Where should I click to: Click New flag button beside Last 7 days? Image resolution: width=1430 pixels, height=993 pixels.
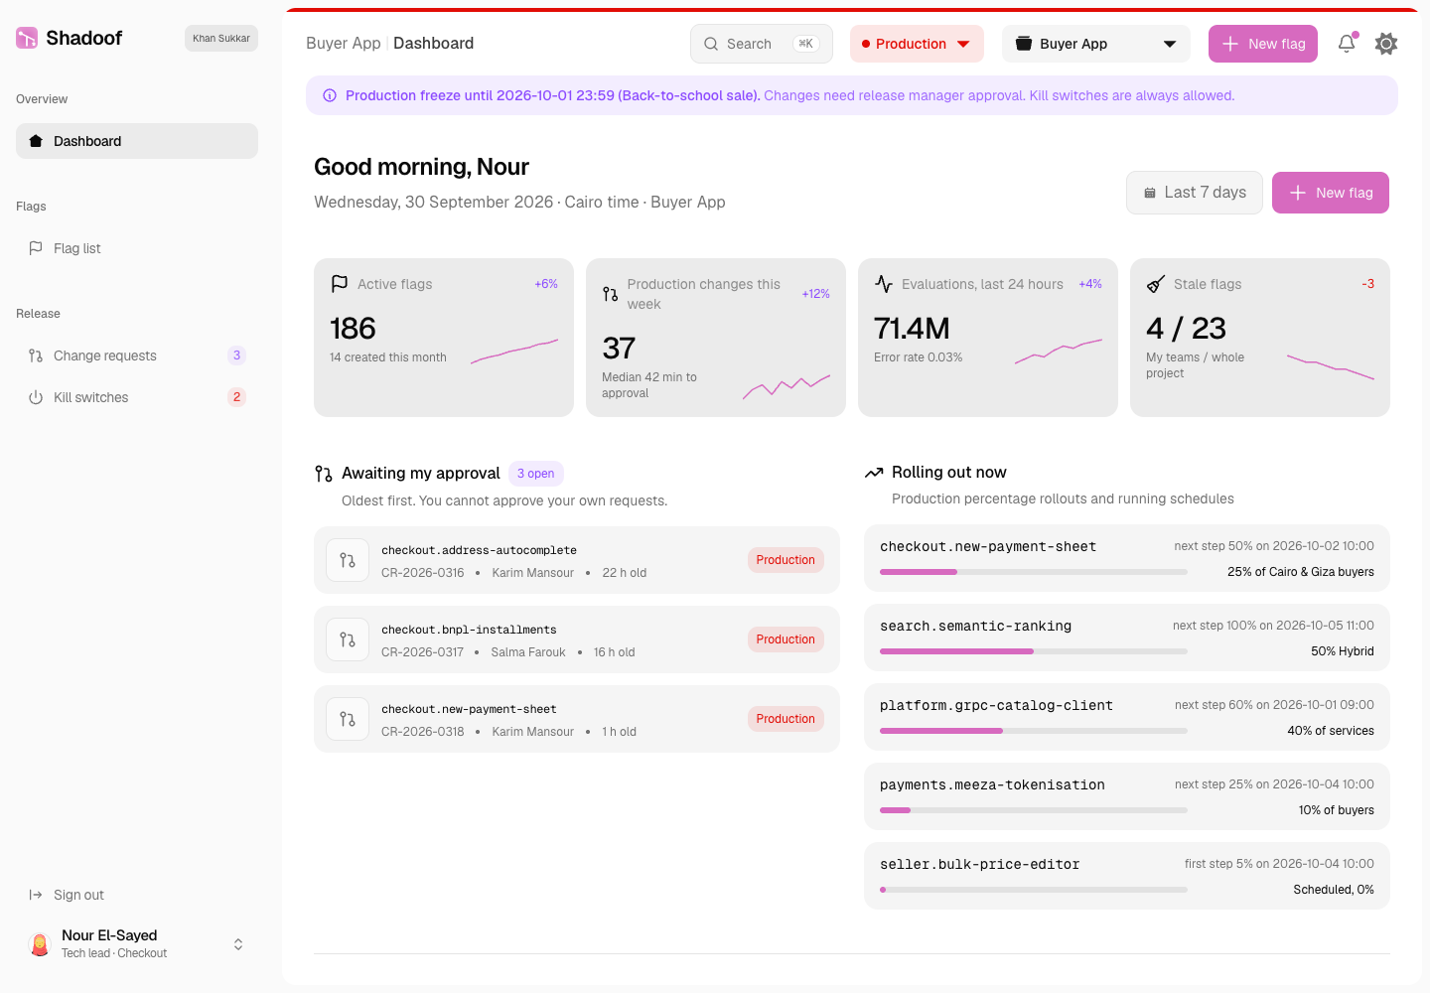click(x=1331, y=193)
